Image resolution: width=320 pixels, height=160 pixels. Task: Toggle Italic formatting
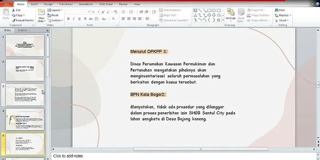tap(74, 19)
